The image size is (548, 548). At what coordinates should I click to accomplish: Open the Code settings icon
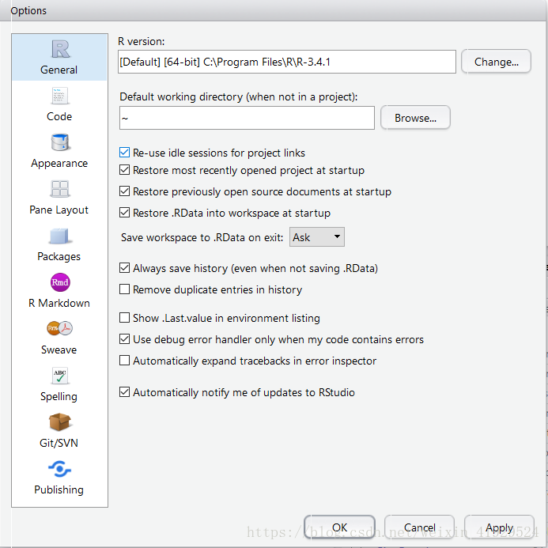60,96
